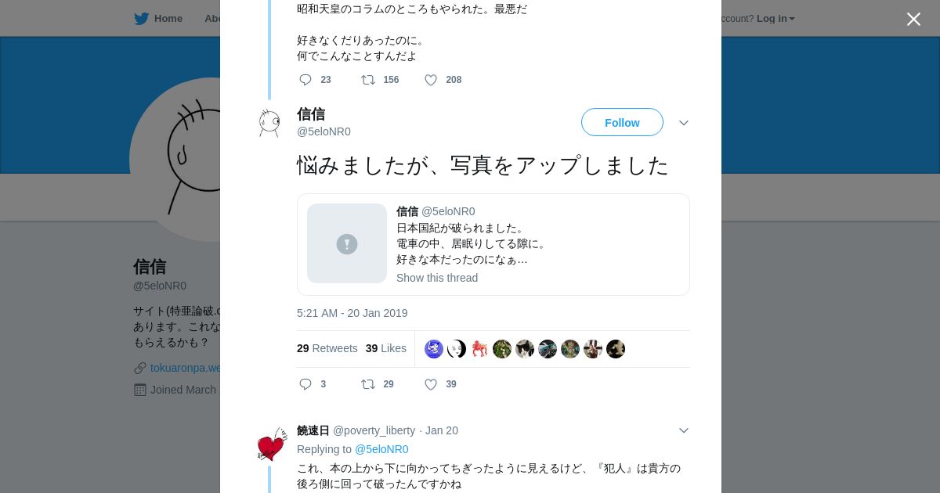Click the first liker avatar in the row
This screenshot has width=940, height=493.
[434, 349]
